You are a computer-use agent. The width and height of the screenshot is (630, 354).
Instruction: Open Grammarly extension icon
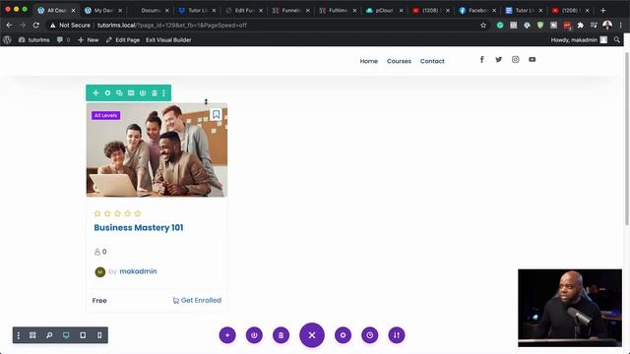(x=500, y=26)
